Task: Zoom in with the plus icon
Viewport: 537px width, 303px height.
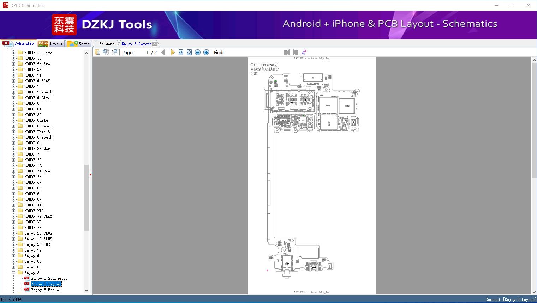Action: click(206, 52)
